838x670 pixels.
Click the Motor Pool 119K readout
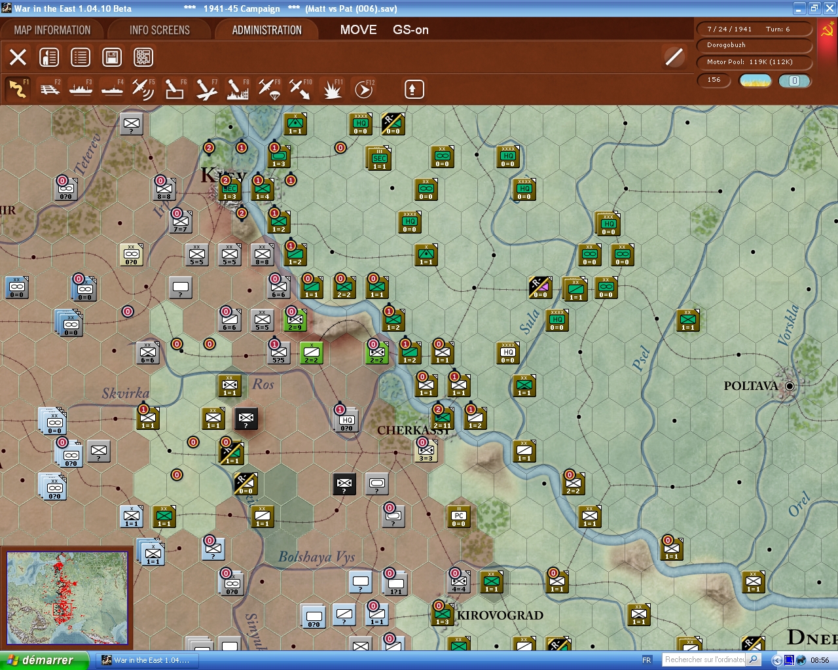click(x=754, y=62)
